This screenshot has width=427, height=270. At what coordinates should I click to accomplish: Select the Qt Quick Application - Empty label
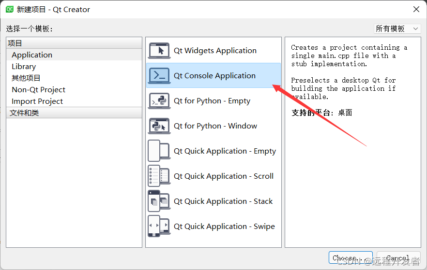click(x=225, y=151)
